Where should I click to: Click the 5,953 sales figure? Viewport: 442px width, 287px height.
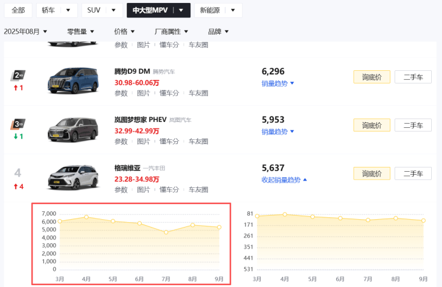273,119
